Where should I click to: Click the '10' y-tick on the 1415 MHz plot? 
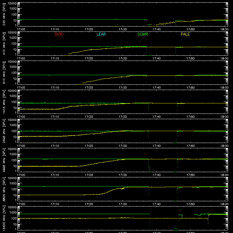point(15,108)
